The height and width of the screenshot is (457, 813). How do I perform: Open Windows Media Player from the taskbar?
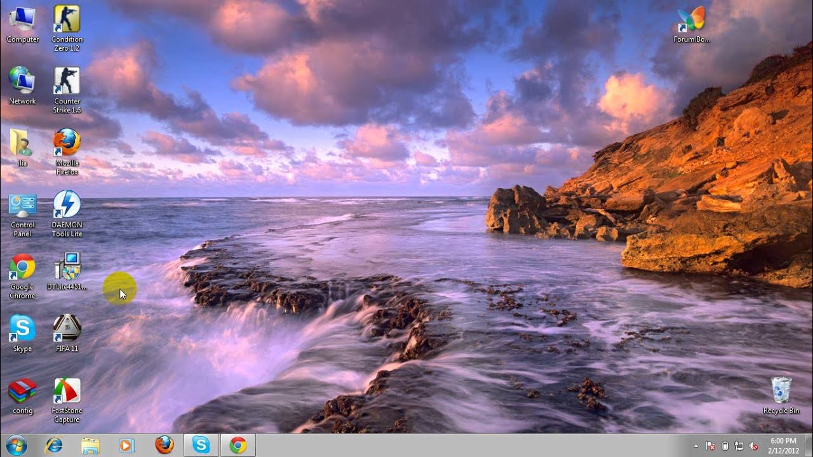(127, 446)
